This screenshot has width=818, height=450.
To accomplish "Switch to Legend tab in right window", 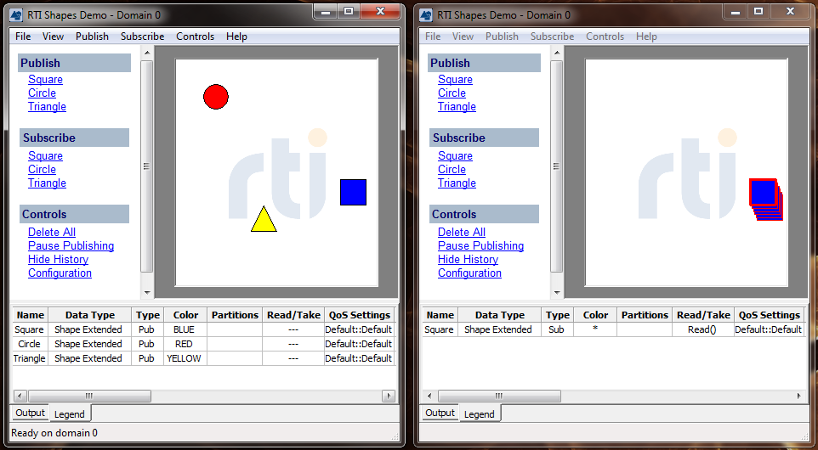I will 480,414.
